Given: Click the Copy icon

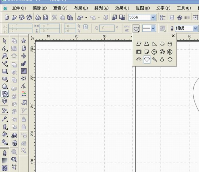Looking at the screenshot, I should click(62, 17).
